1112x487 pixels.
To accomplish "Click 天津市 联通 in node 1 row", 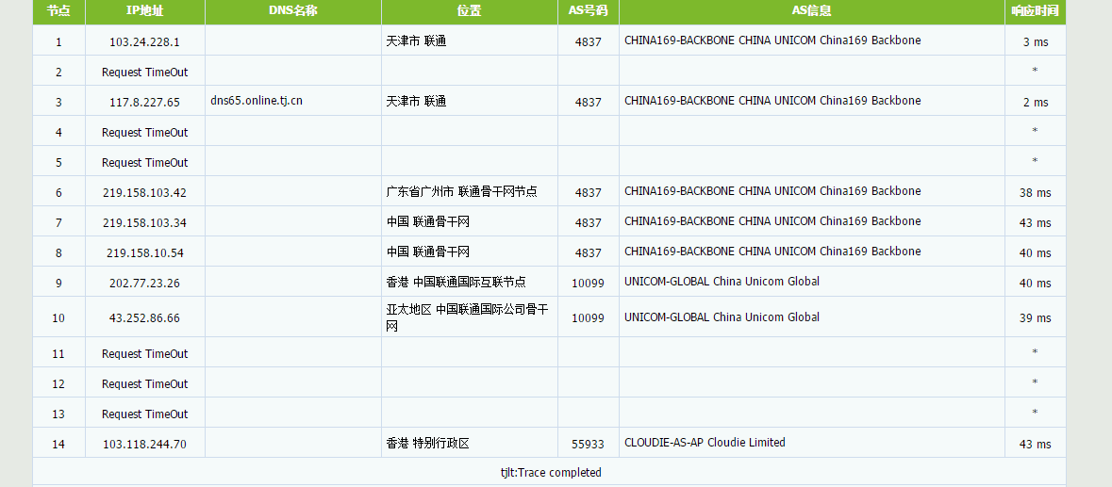I will [x=416, y=41].
